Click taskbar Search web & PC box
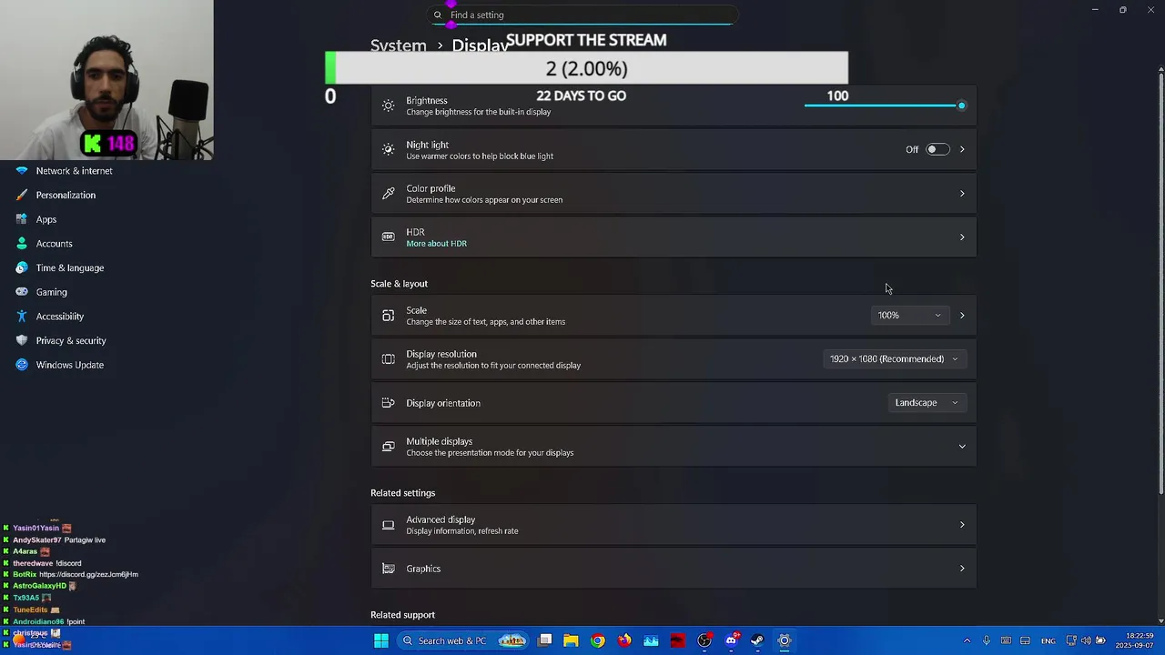This screenshot has width=1165, height=655. point(464,640)
